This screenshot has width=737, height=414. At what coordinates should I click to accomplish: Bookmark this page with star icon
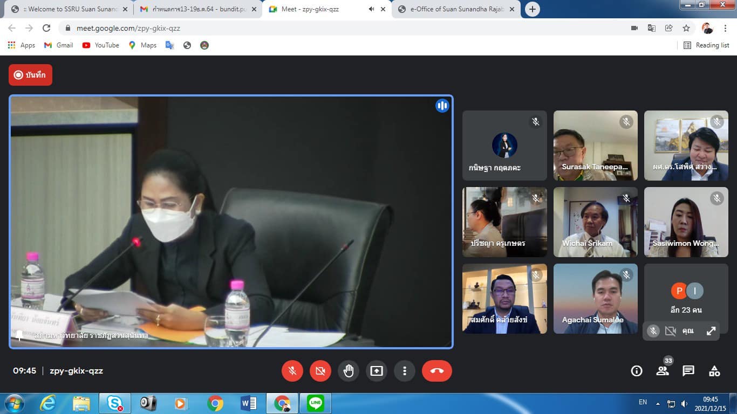click(686, 28)
